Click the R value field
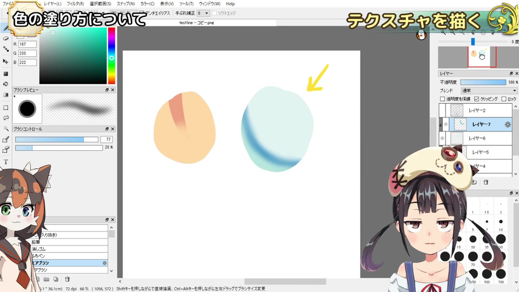The width and height of the screenshot is (519, 292). (27, 44)
